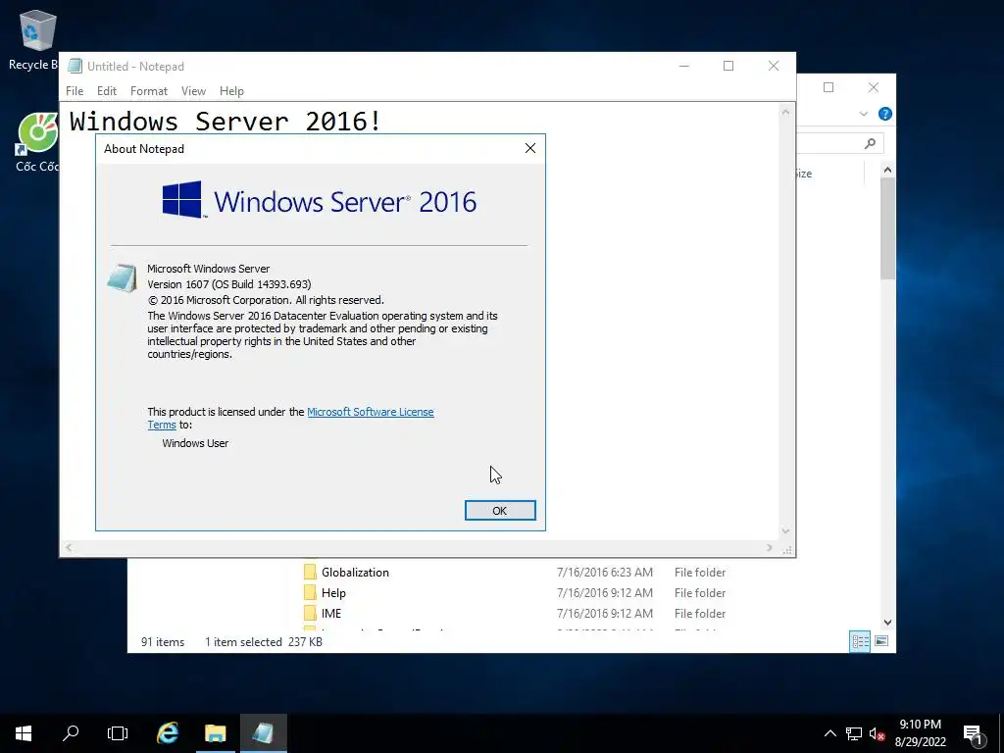Click the Help folder icon in Explorer
Image resolution: width=1004 pixels, height=753 pixels.
coord(310,592)
